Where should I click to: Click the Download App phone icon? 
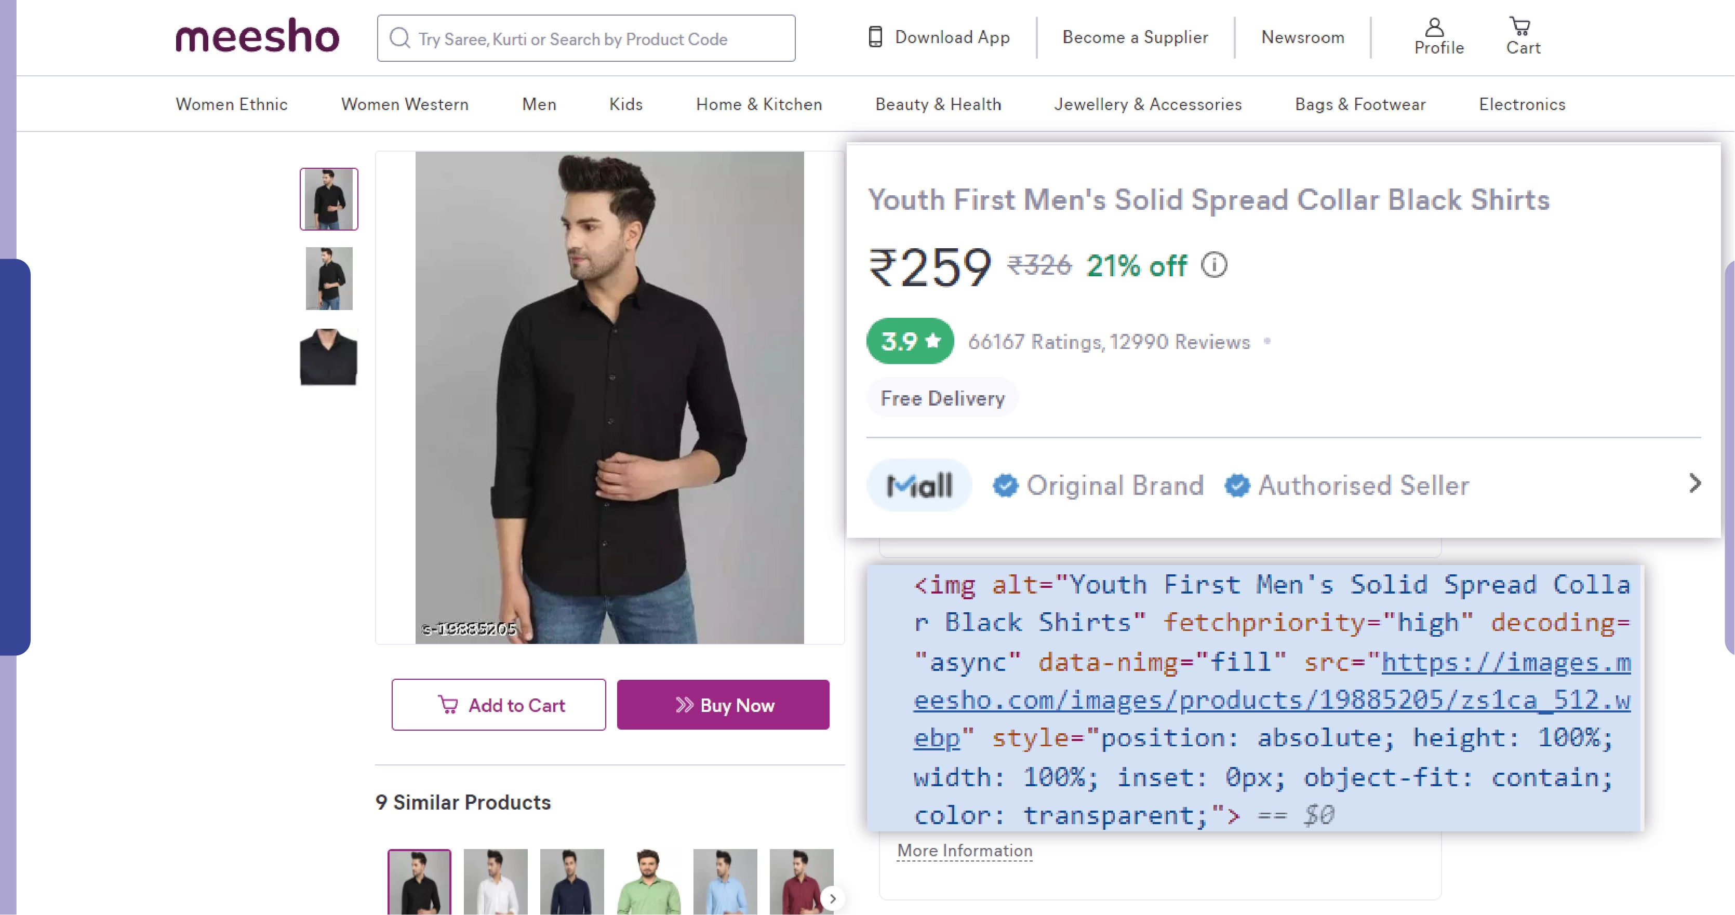coord(875,37)
